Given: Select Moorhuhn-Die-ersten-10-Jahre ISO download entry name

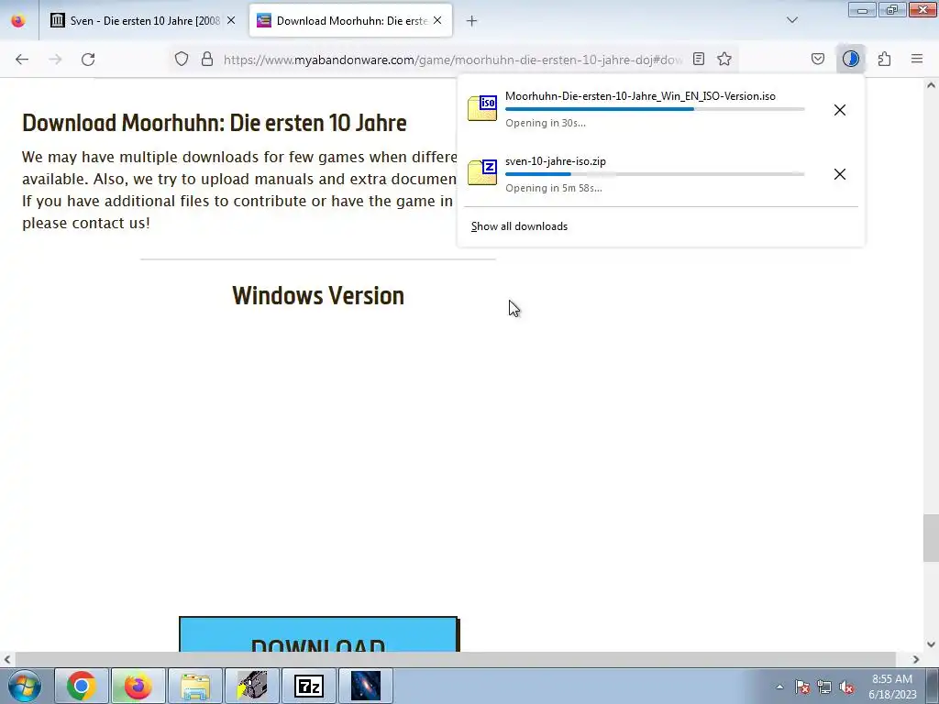Looking at the screenshot, I should [640, 95].
